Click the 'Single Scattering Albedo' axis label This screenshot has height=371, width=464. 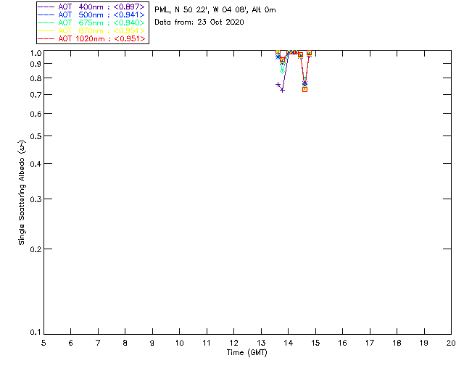coord(22,193)
